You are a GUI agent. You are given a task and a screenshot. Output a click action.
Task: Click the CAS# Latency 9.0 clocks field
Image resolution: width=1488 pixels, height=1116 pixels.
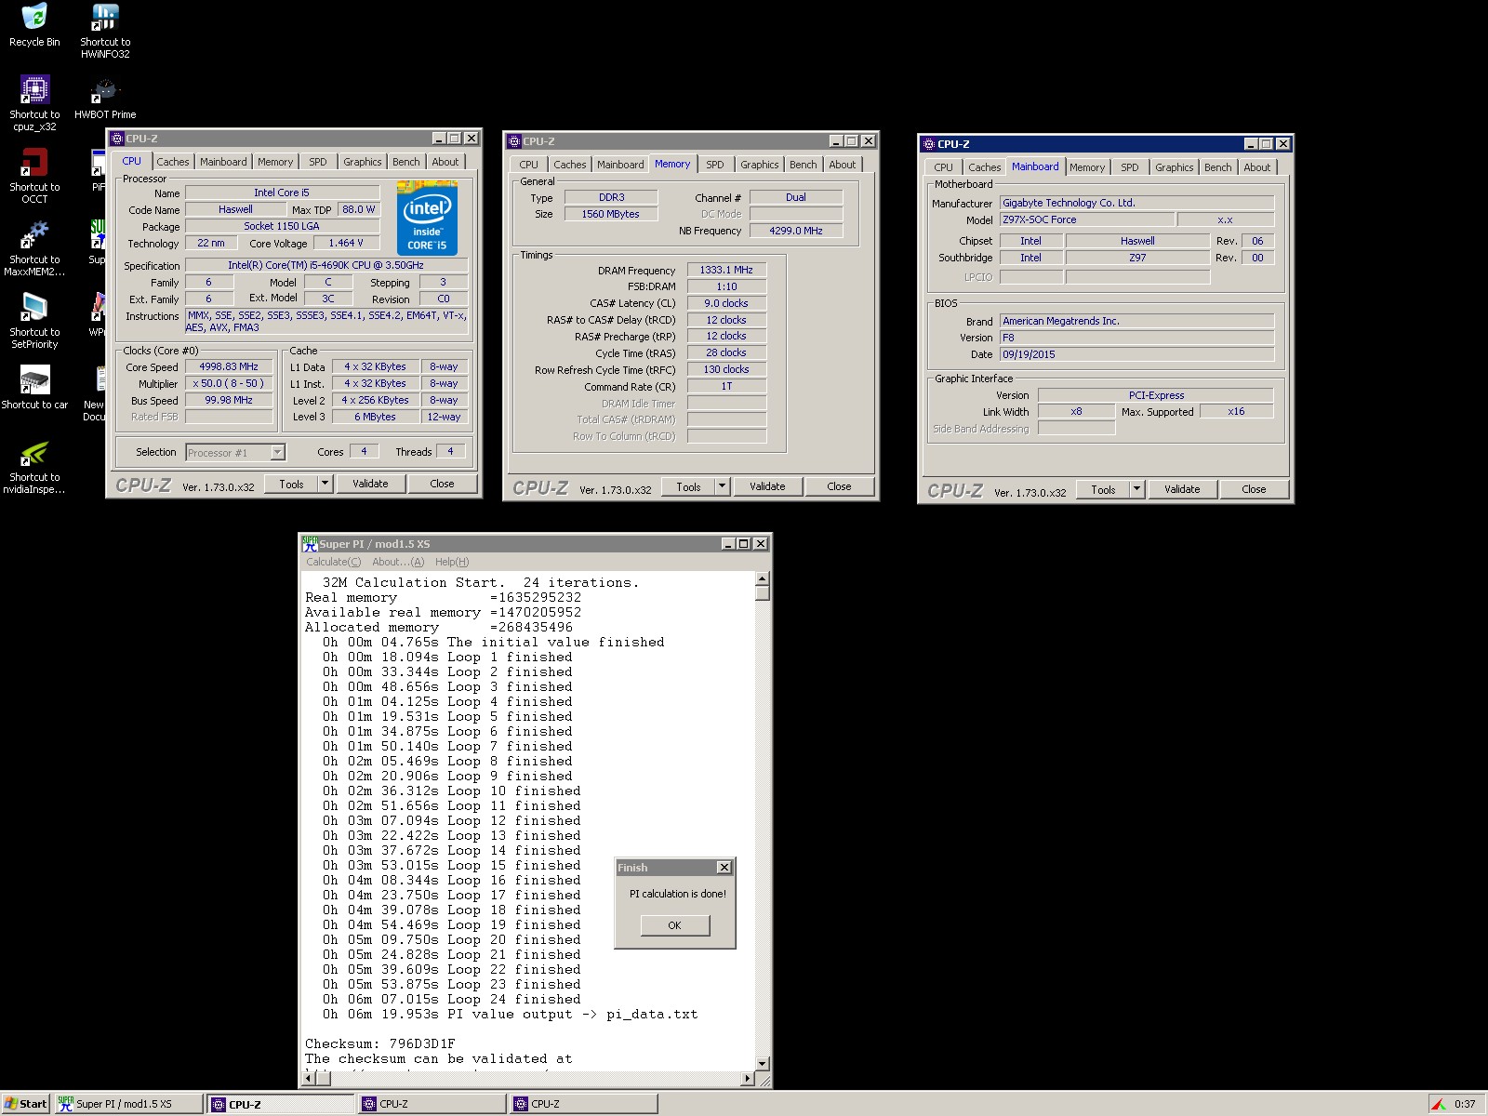coord(726,303)
